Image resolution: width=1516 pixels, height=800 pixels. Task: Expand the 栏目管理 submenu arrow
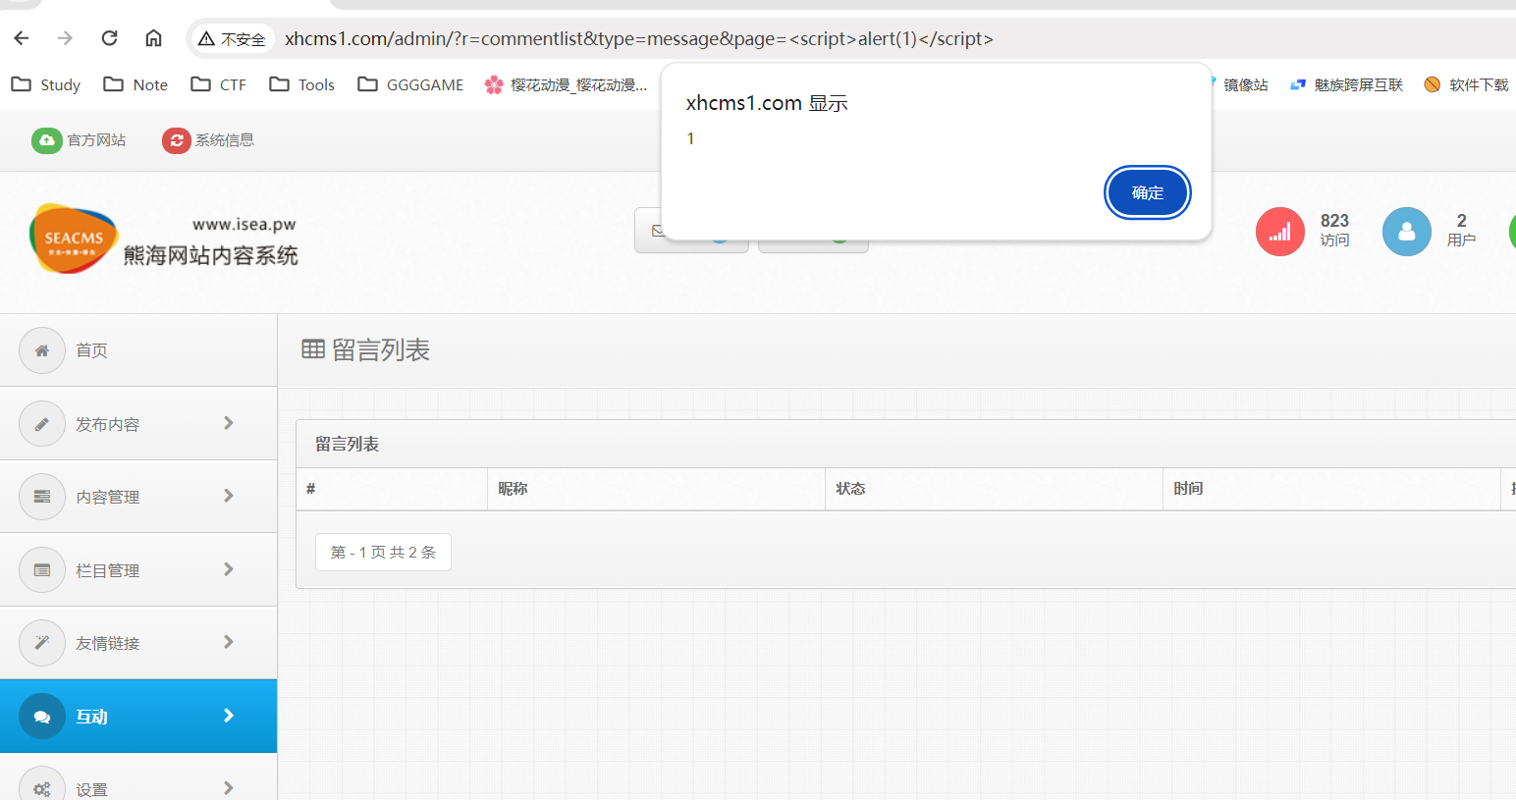(229, 569)
